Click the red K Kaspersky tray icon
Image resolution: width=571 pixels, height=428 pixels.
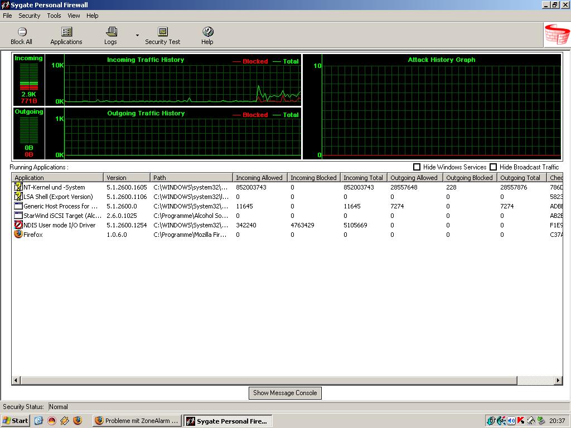click(x=521, y=421)
